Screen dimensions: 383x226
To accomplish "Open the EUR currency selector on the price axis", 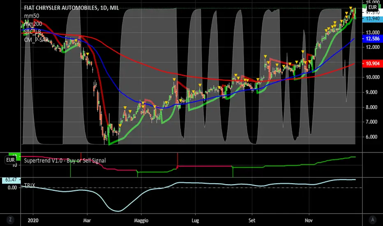I will click(x=372, y=7).
